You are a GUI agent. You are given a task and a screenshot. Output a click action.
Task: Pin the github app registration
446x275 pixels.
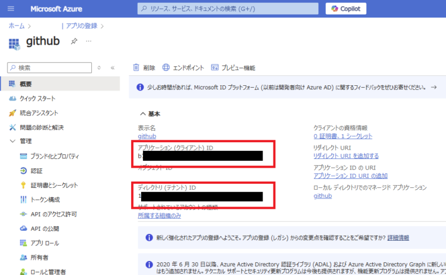(x=74, y=42)
